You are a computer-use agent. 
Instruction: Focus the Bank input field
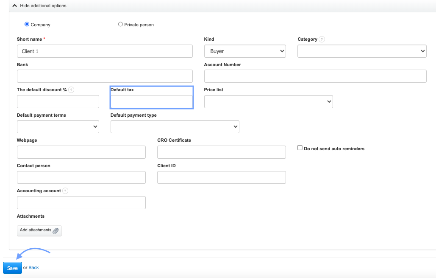pyautogui.click(x=105, y=76)
